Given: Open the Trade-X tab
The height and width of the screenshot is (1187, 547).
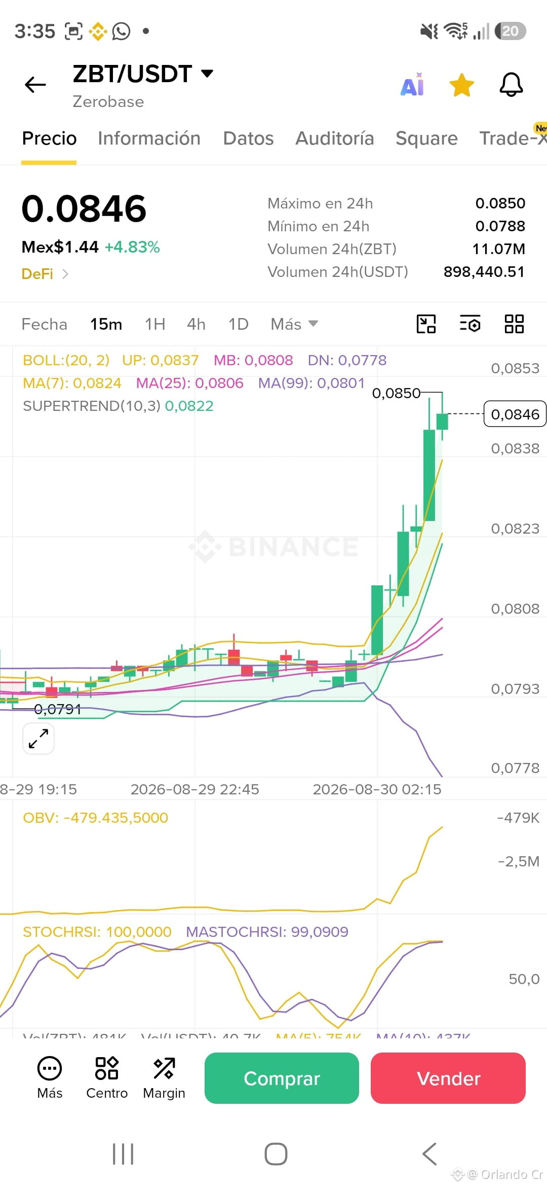Looking at the screenshot, I should tap(513, 138).
